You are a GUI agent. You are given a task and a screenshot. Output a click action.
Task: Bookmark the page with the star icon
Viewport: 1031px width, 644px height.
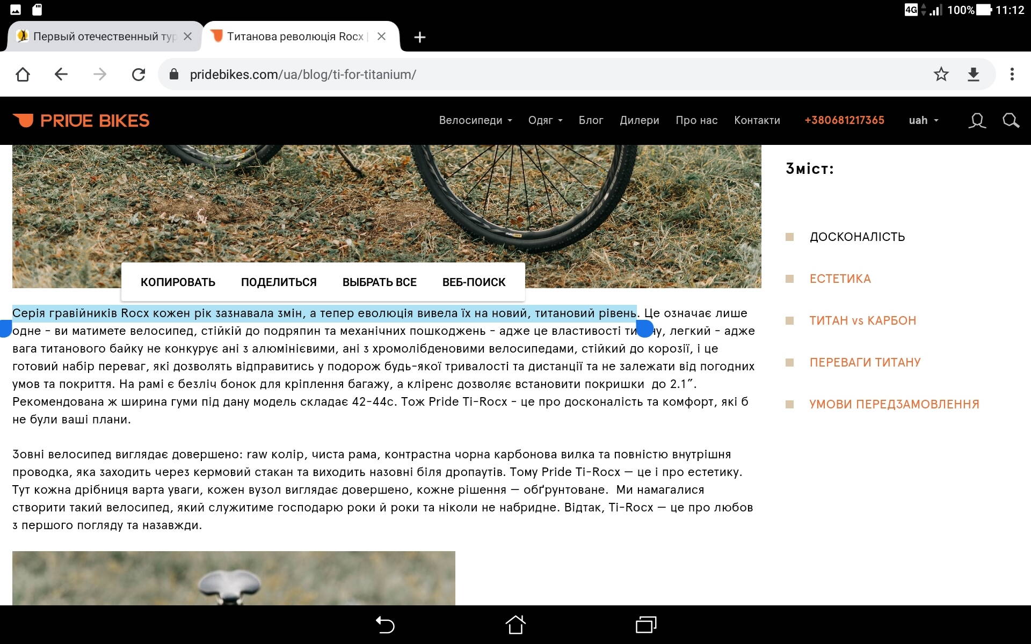click(941, 74)
